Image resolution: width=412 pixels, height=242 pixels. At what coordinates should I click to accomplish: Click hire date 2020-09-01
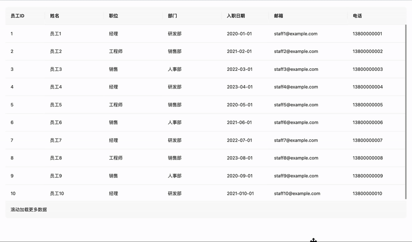239,176
